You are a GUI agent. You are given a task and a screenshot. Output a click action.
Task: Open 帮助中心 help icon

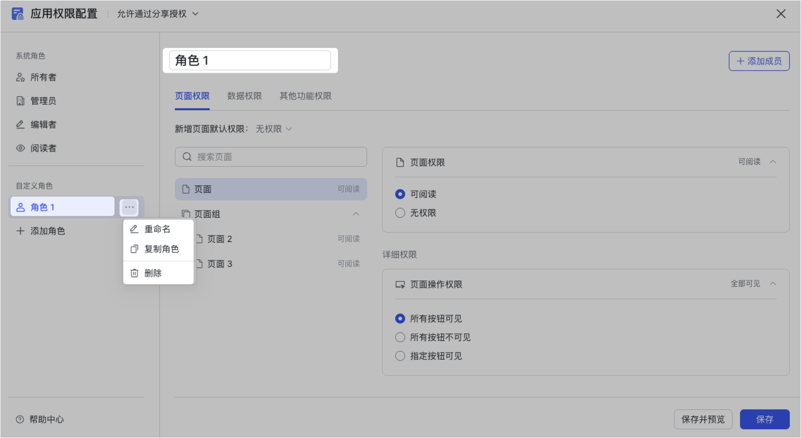(x=21, y=419)
